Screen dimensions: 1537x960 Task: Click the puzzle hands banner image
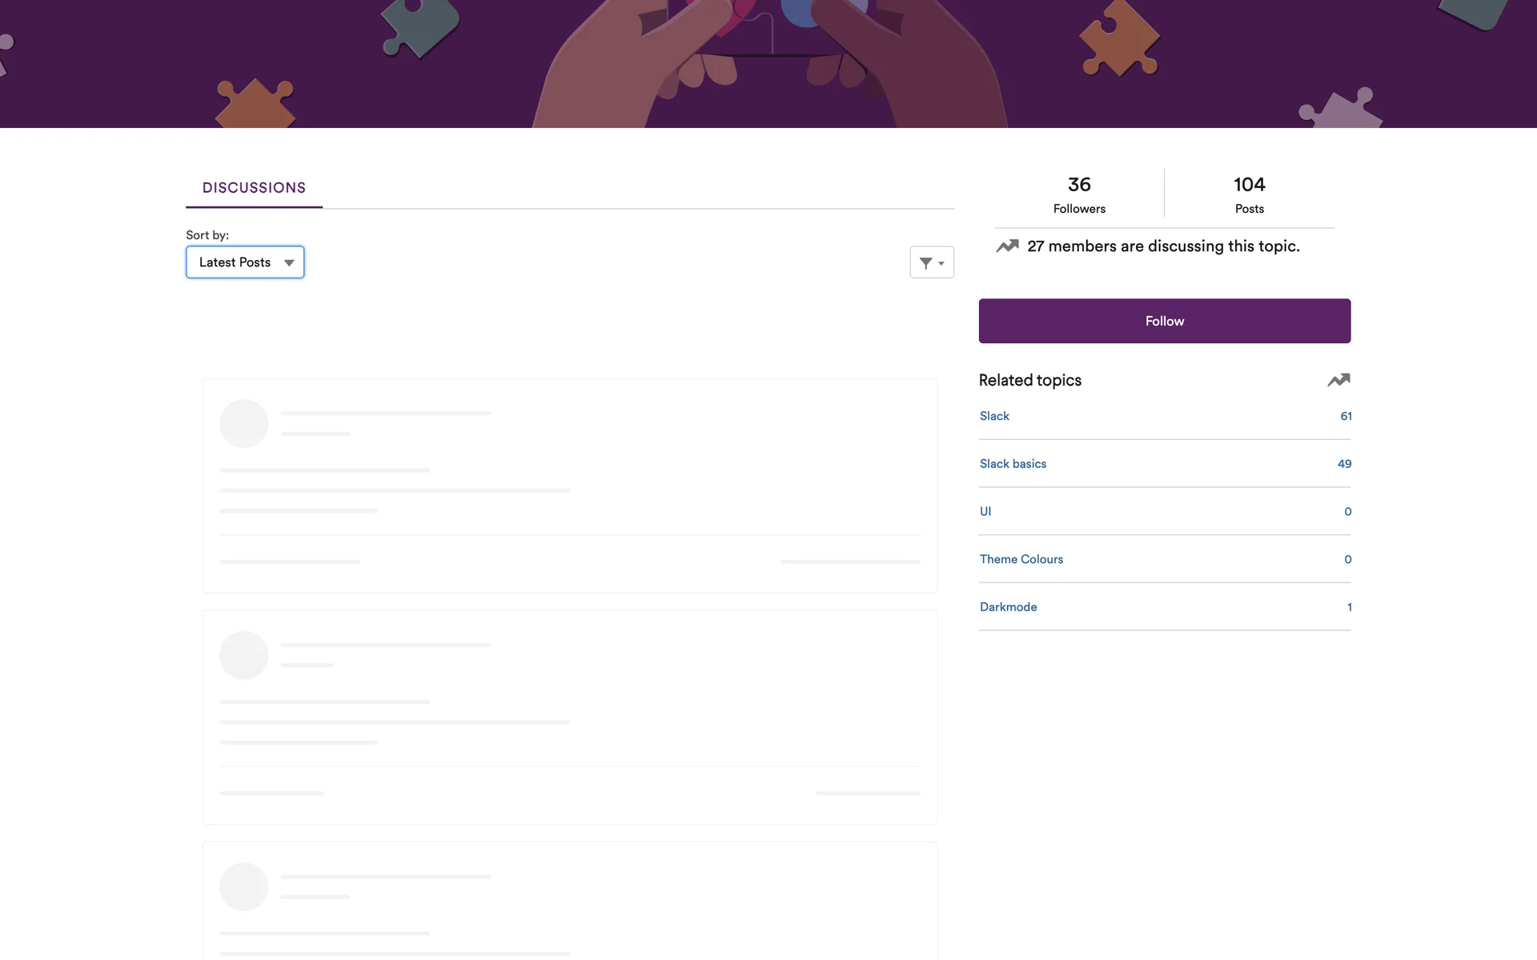768,64
